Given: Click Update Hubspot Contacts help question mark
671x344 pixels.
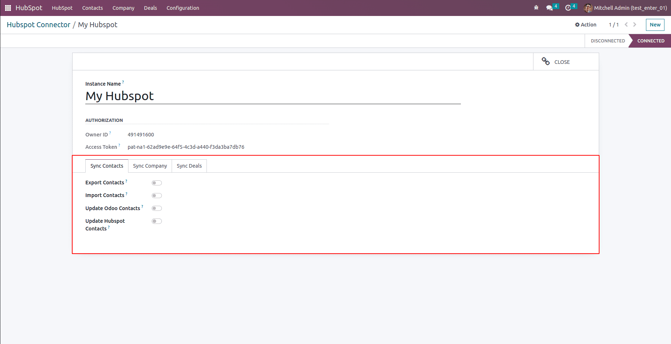Looking at the screenshot, I should tap(109, 227).
